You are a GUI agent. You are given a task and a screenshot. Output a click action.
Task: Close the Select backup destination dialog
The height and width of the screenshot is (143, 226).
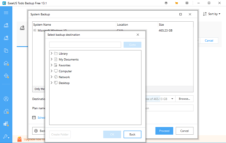[x=138, y=35]
